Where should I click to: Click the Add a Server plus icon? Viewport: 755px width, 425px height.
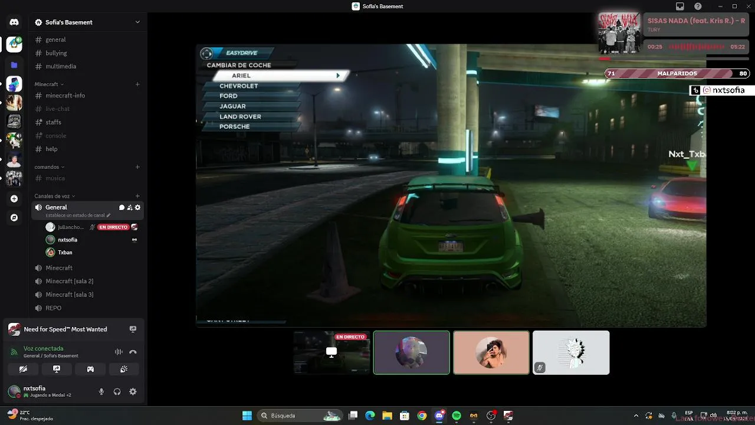14,199
